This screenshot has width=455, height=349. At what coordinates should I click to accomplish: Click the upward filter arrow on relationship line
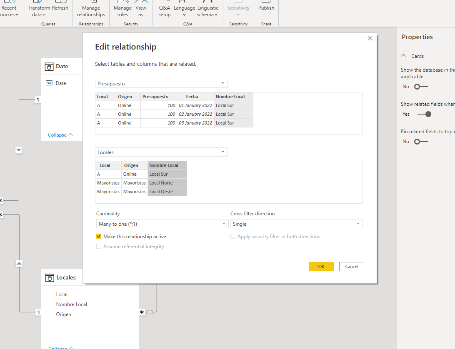(x=19, y=264)
